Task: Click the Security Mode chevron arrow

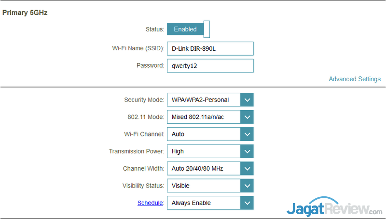Action: tap(247, 100)
